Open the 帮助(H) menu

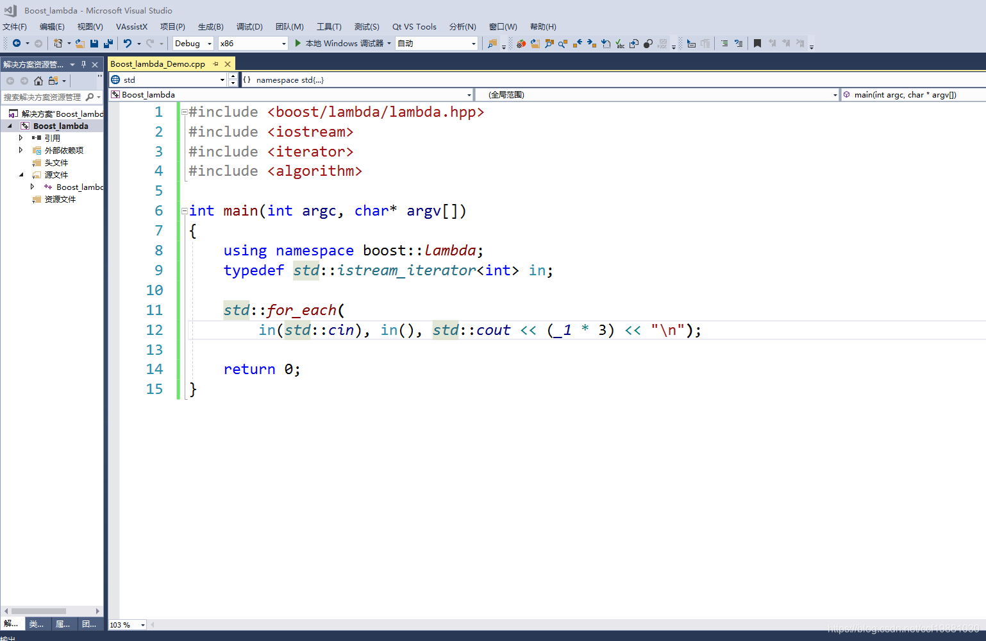point(543,27)
